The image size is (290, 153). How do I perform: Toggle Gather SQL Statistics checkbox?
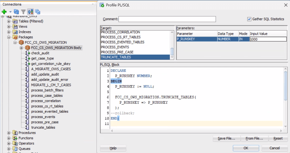(x=249, y=19)
